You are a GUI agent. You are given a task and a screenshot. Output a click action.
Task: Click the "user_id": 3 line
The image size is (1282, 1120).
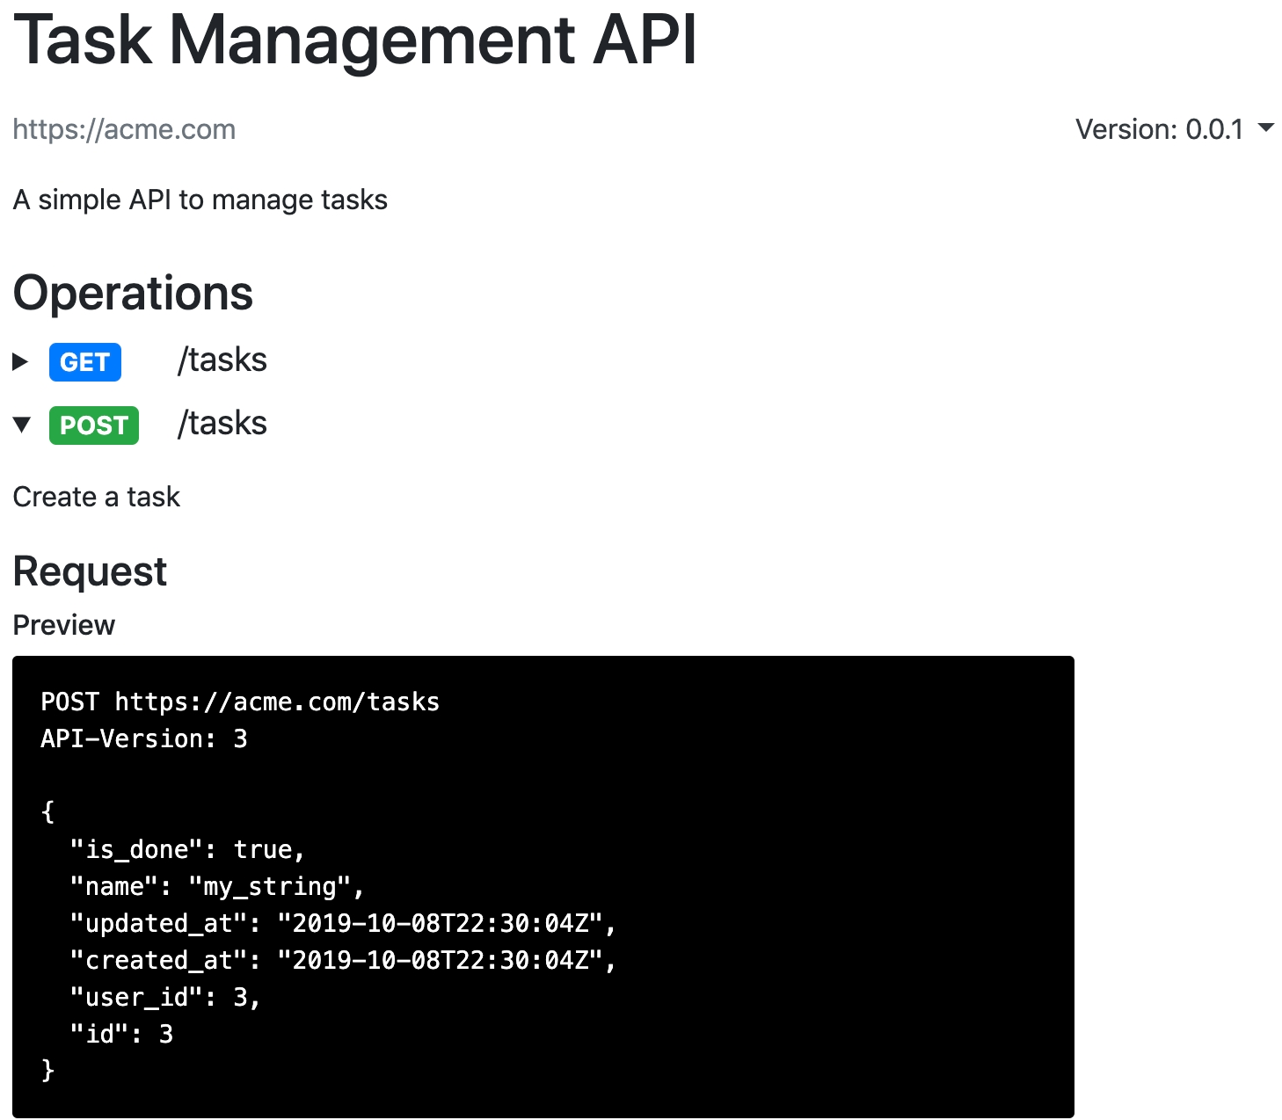[165, 997]
